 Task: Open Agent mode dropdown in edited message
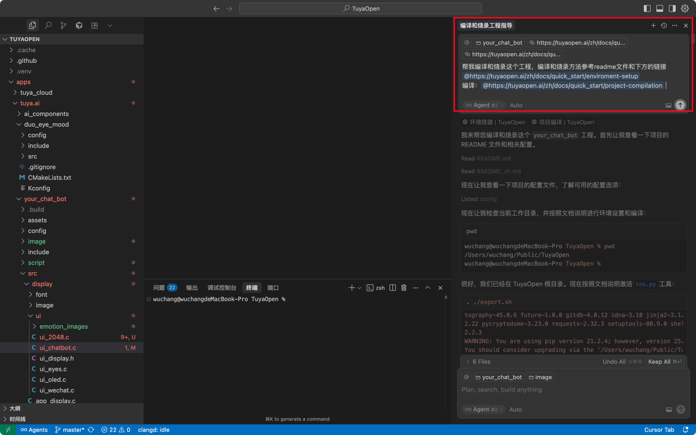point(484,105)
